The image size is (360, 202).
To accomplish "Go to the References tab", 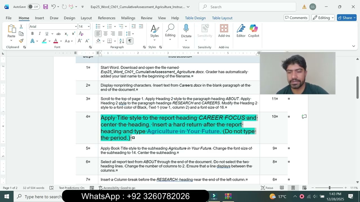I will (x=107, y=18).
